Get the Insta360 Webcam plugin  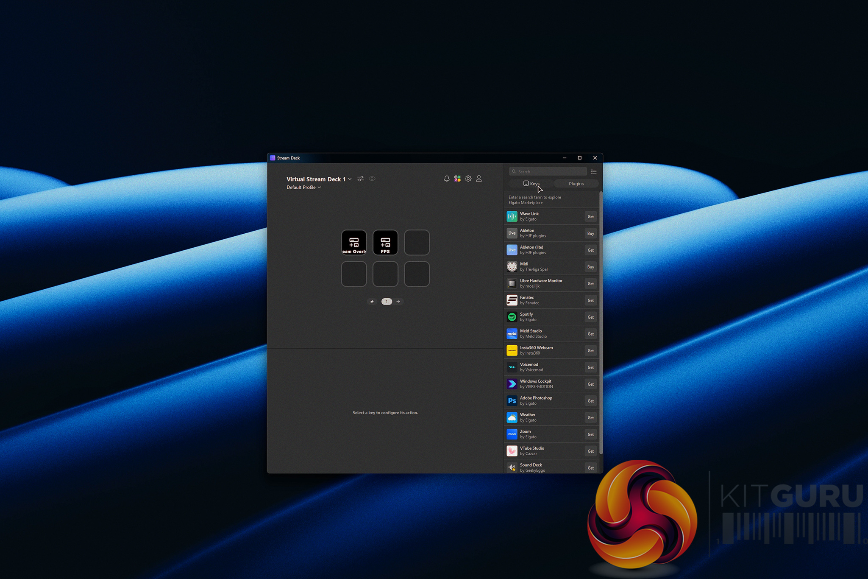point(591,351)
